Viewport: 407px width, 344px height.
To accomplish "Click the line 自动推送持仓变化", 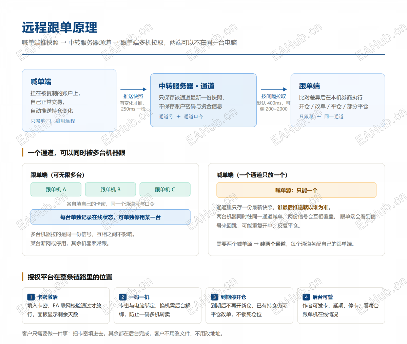I will [x=52, y=111].
